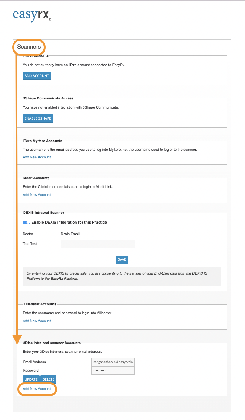The width and height of the screenshot is (245, 420).
Task: Click the 'iTero MyItero Accounts' section title
Action: coord(43,141)
